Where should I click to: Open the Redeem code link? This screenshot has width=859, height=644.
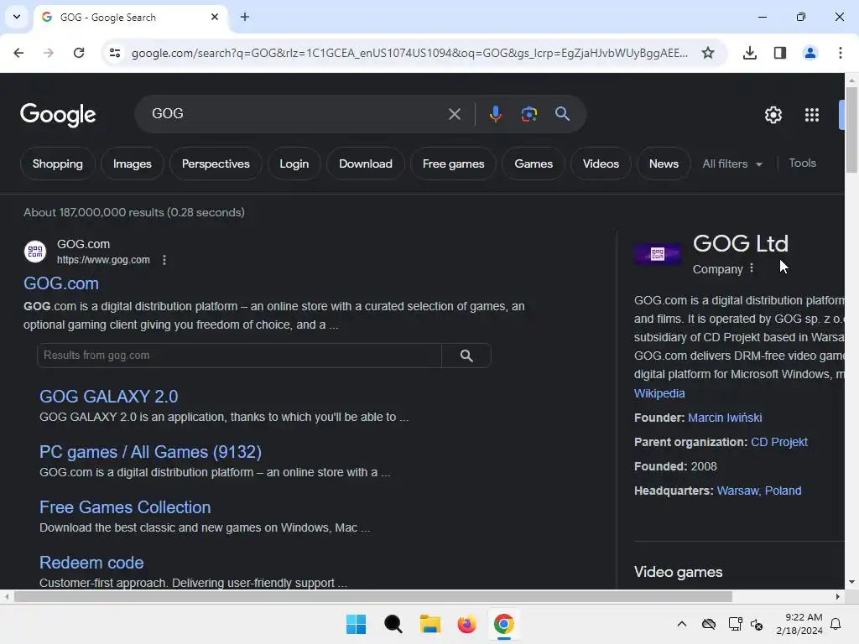coord(91,563)
